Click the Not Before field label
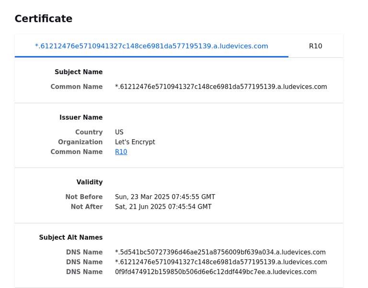The image size is (368, 288). [84, 197]
